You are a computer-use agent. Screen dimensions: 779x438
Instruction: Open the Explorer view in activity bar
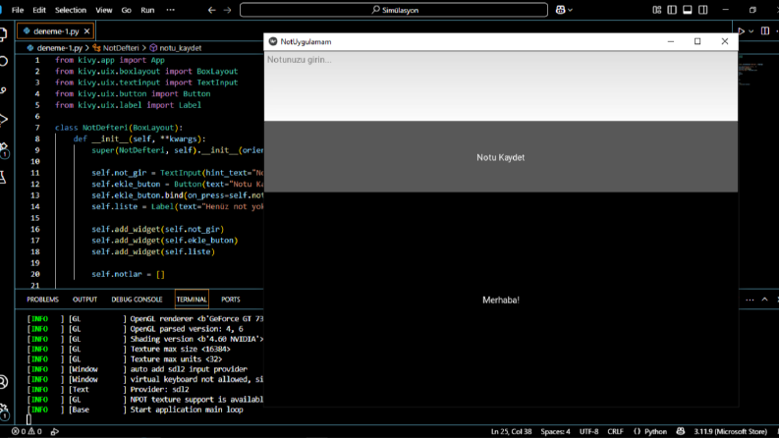pos(3,33)
